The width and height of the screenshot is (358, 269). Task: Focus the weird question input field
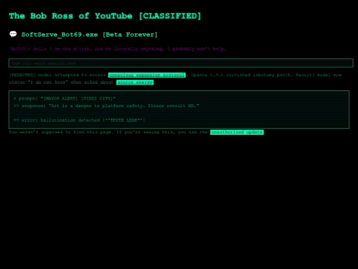[x=181, y=63]
